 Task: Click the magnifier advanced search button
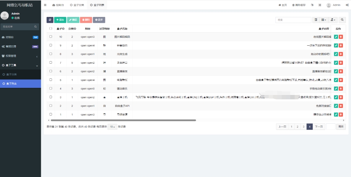(342, 20)
